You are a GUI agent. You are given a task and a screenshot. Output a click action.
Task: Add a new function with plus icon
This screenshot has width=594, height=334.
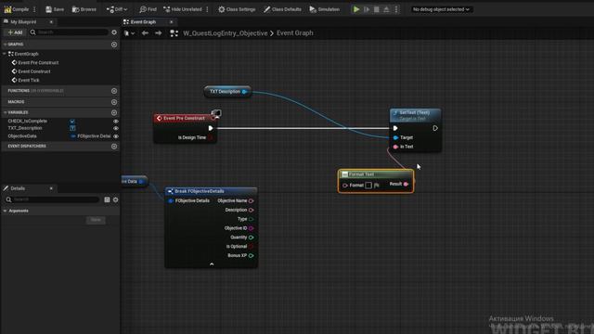[114, 91]
